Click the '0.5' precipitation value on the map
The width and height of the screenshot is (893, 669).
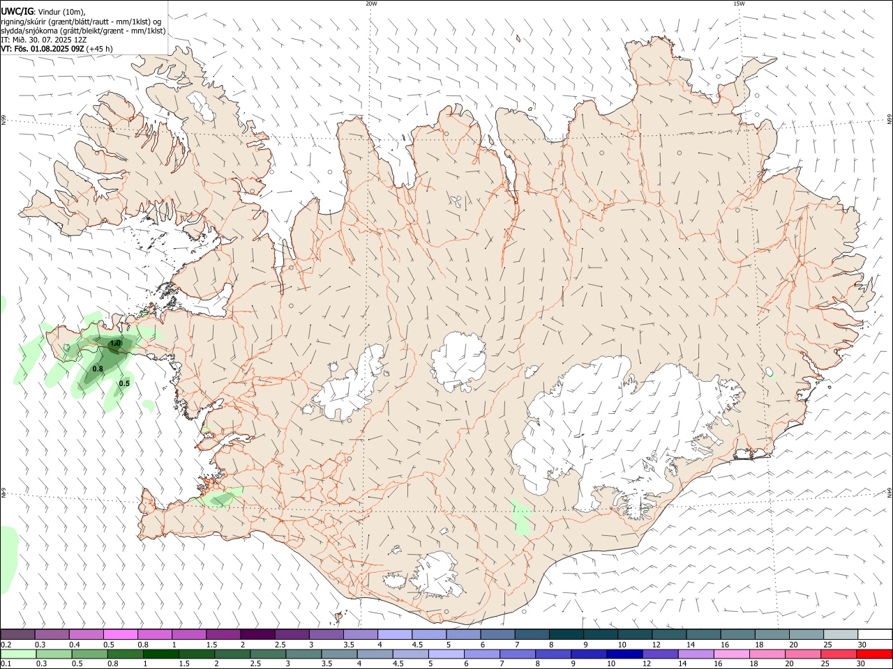(124, 383)
